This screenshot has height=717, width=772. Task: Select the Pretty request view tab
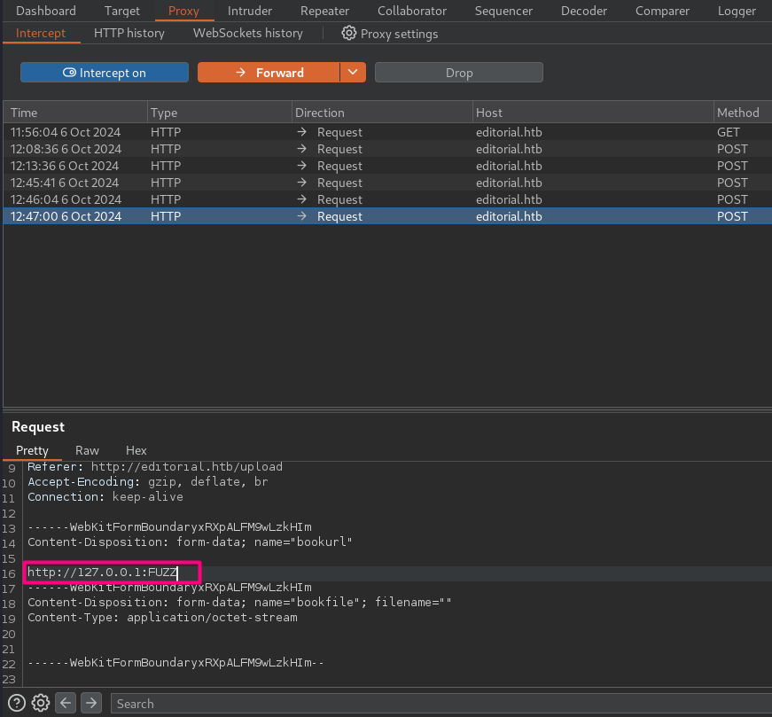coord(32,450)
